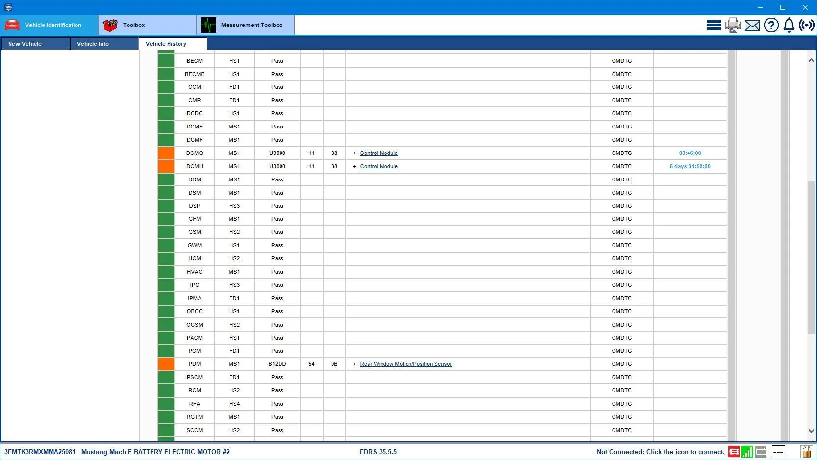Expand the DCMH U3000 fault row
Screen dimensions: 817x460
pos(355,166)
